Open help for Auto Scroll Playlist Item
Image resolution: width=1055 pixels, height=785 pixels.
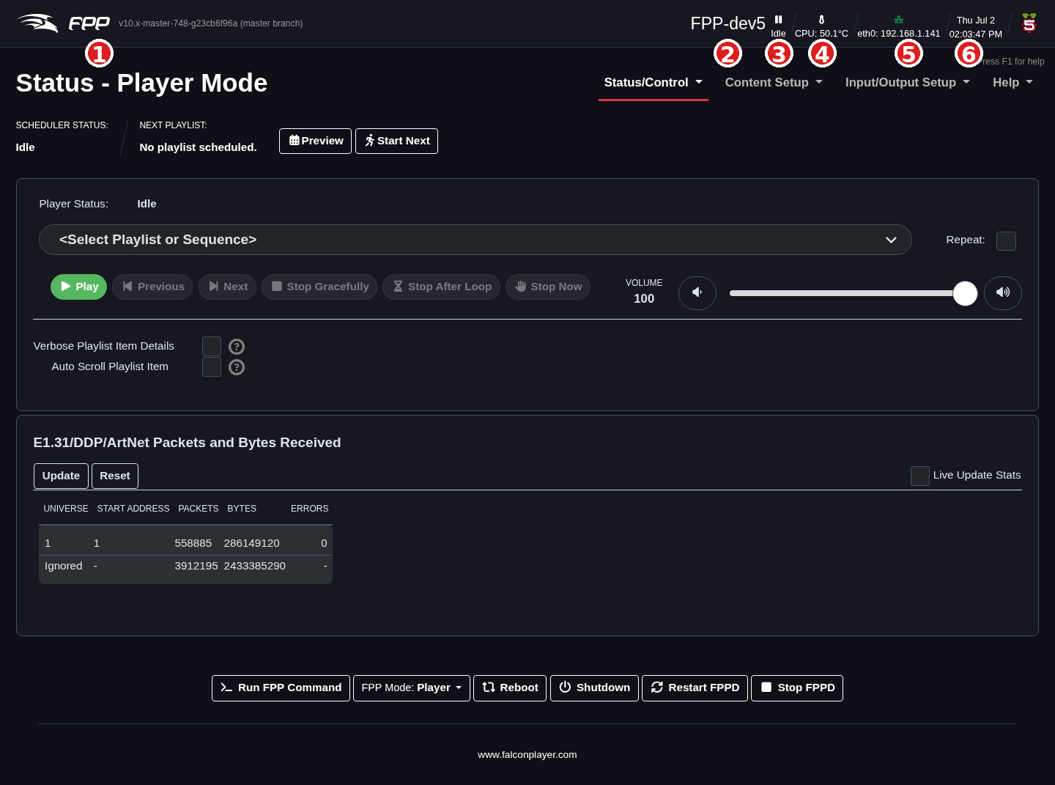tap(237, 367)
